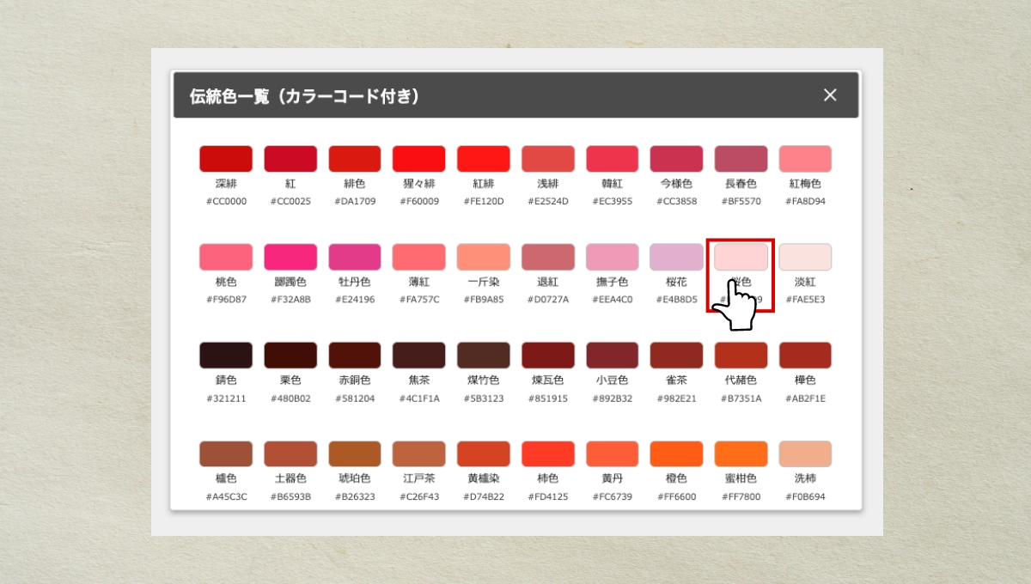
Task: Select the highlighted 桜色 swatch
Action: tap(741, 257)
